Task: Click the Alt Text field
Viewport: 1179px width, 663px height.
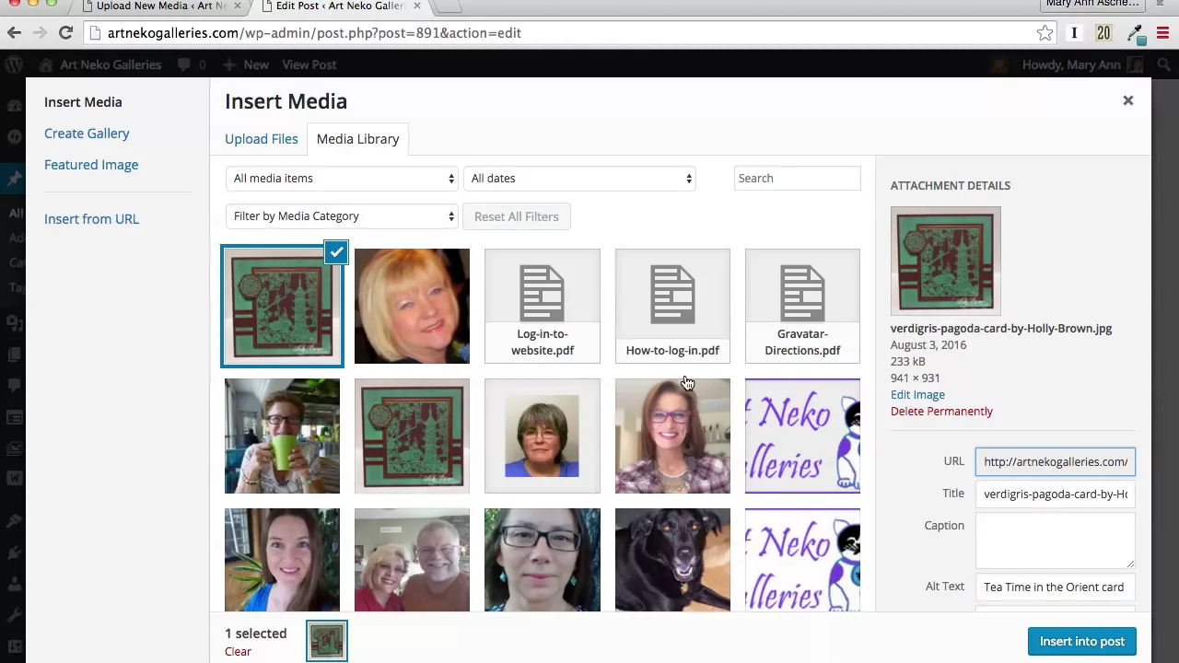Action: click(x=1056, y=587)
